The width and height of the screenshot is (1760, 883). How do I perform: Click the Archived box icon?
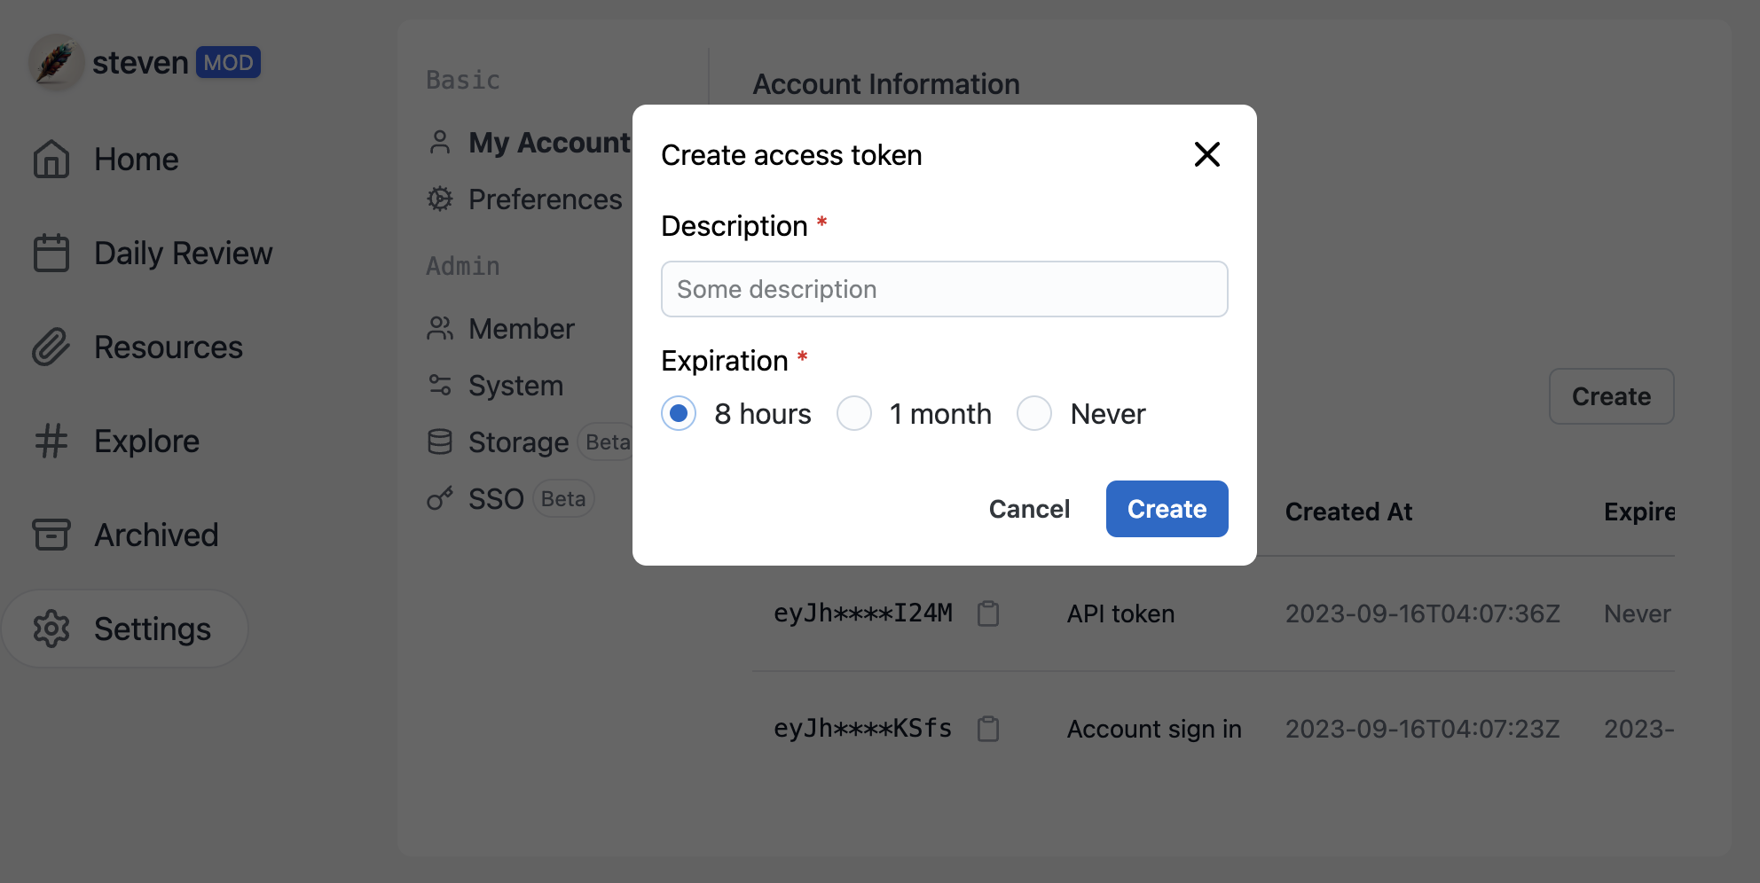pyautogui.click(x=51, y=535)
